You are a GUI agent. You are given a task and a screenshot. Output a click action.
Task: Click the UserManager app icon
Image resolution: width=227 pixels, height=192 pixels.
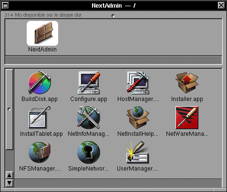click(x=138, y=152)
